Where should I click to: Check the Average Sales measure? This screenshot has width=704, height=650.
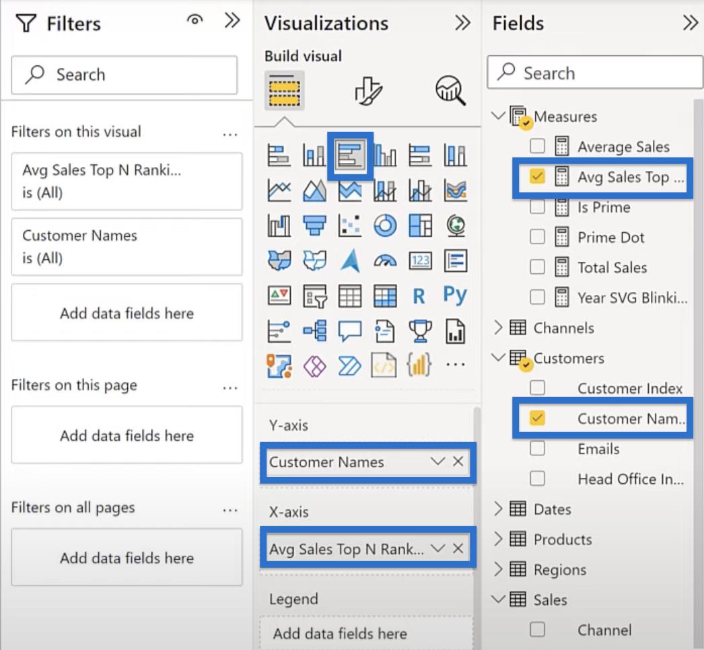(x=538, y=146)
